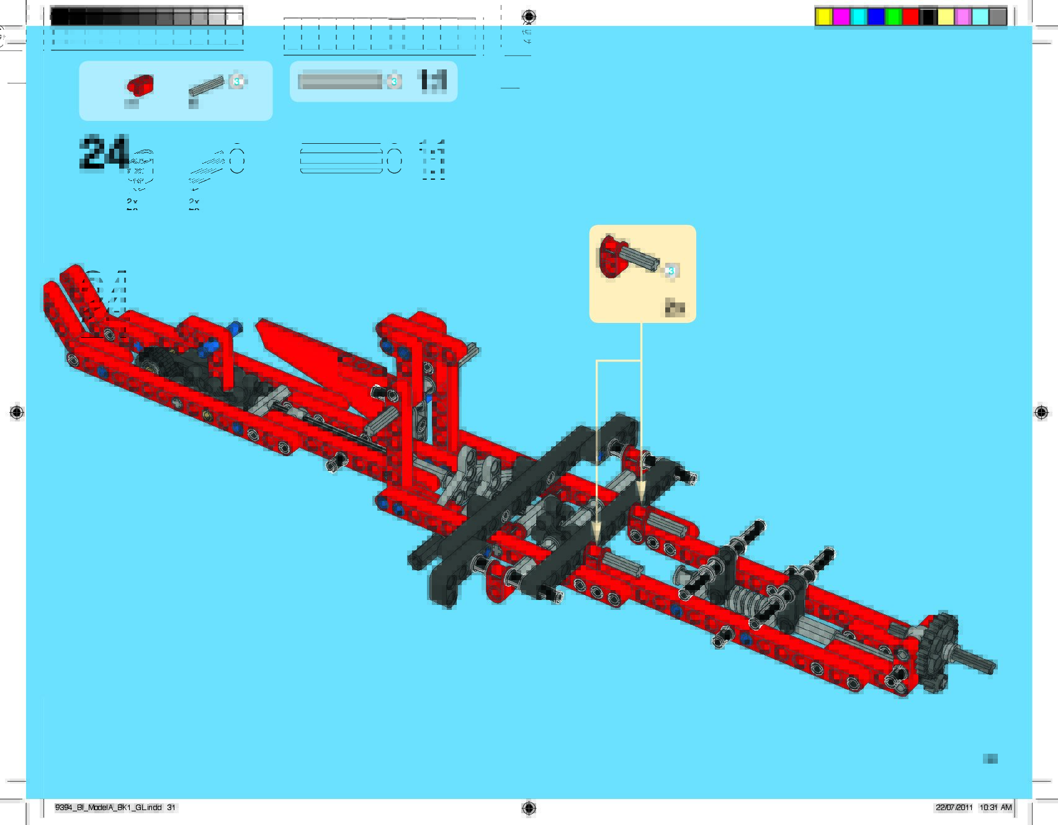Screen dimensions: 1058x825
Task: Pick the yellow color swatch in calibration bar
Action: pyautogui.click(x=823, y=17)
